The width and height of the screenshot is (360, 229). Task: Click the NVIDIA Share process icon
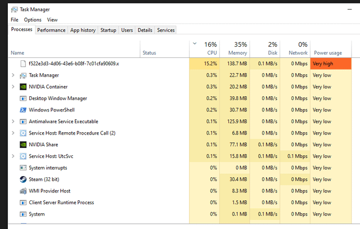23,145
